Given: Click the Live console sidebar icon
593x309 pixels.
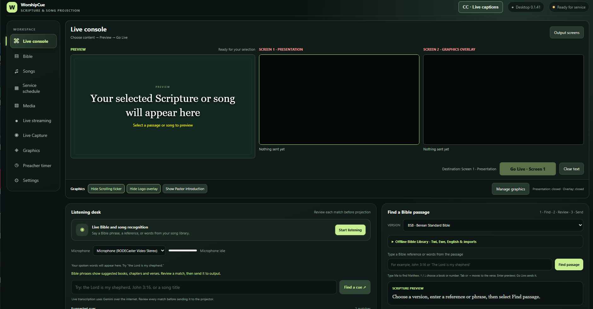Looking at the screenshot, I should pyautogui.click(x=17, y=41).
